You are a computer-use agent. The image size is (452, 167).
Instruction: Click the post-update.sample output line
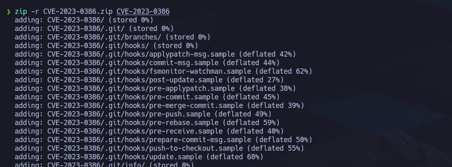pos(149,80)
